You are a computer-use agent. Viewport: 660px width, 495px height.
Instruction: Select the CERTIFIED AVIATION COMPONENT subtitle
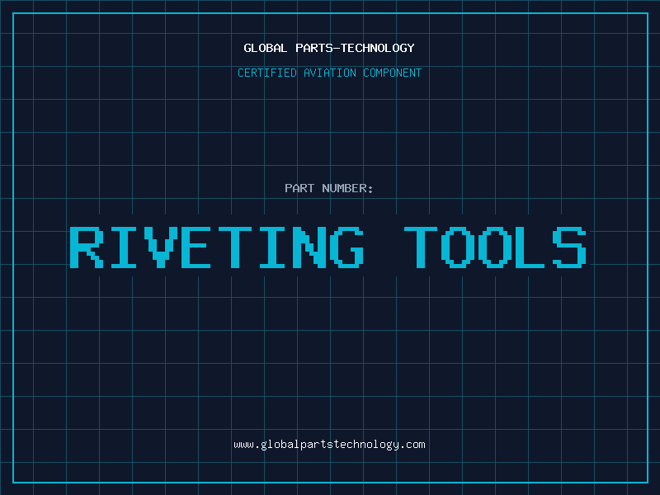[x=329, y=73]
